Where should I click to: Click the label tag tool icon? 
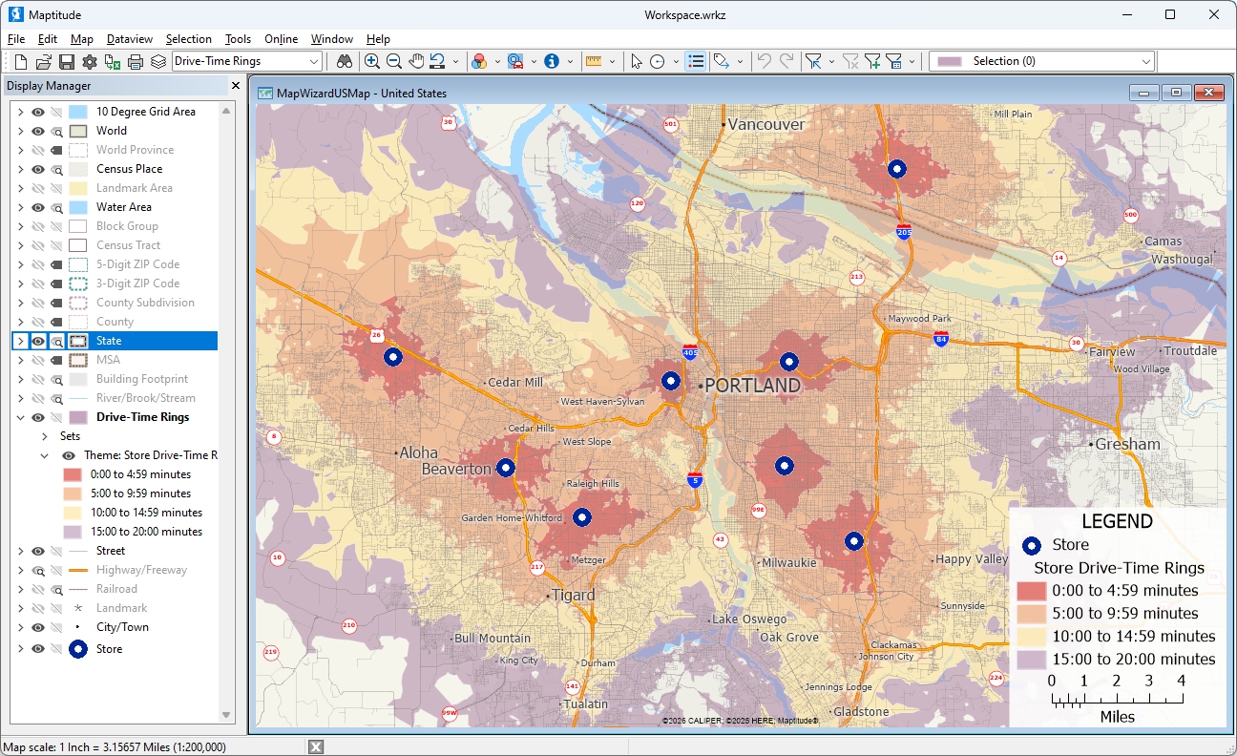722,61
